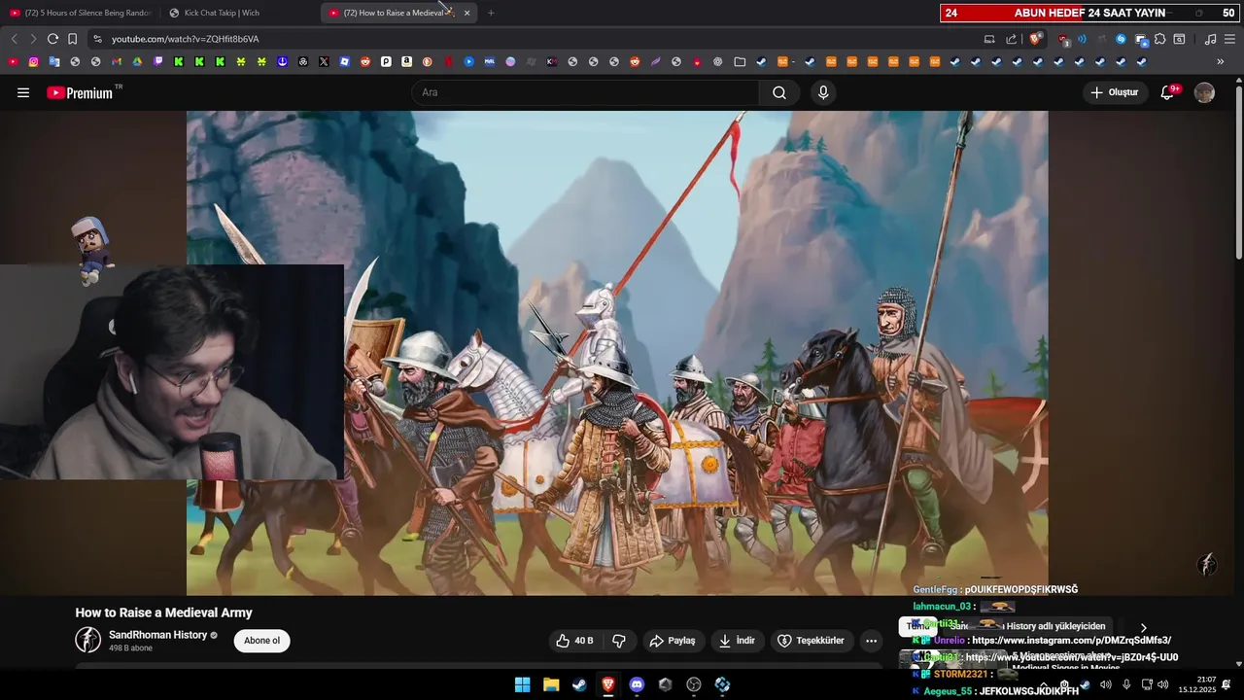Open the Instagram bookmark
Screen dimensions: 1244x700
[33, 61]
